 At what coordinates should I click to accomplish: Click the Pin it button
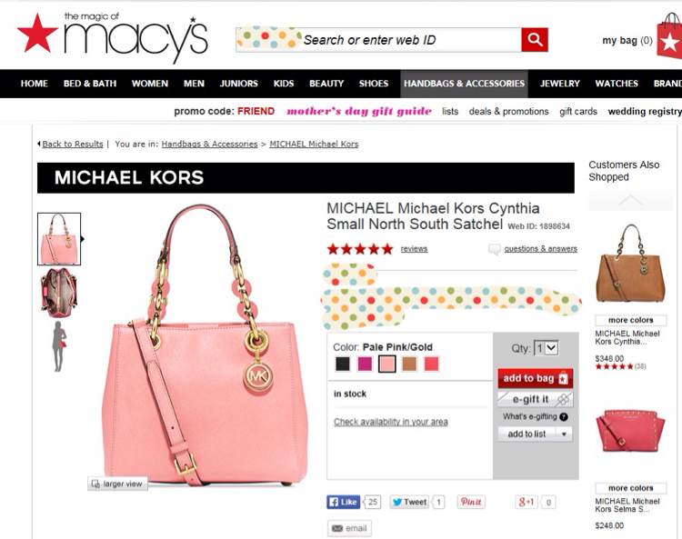(x=471, y=502)
